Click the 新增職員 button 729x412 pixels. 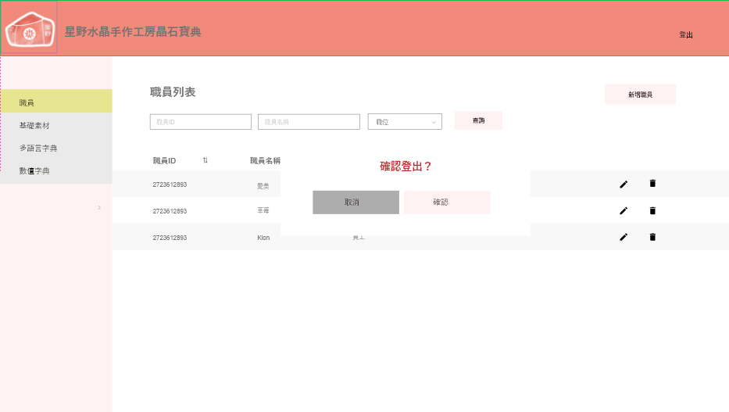pos(640,95)
